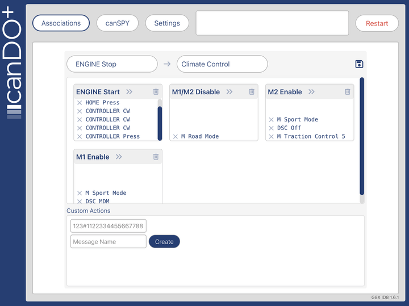
Task: Remove DSC Off from M2 Enable
Action: click(x=272, y=128)
